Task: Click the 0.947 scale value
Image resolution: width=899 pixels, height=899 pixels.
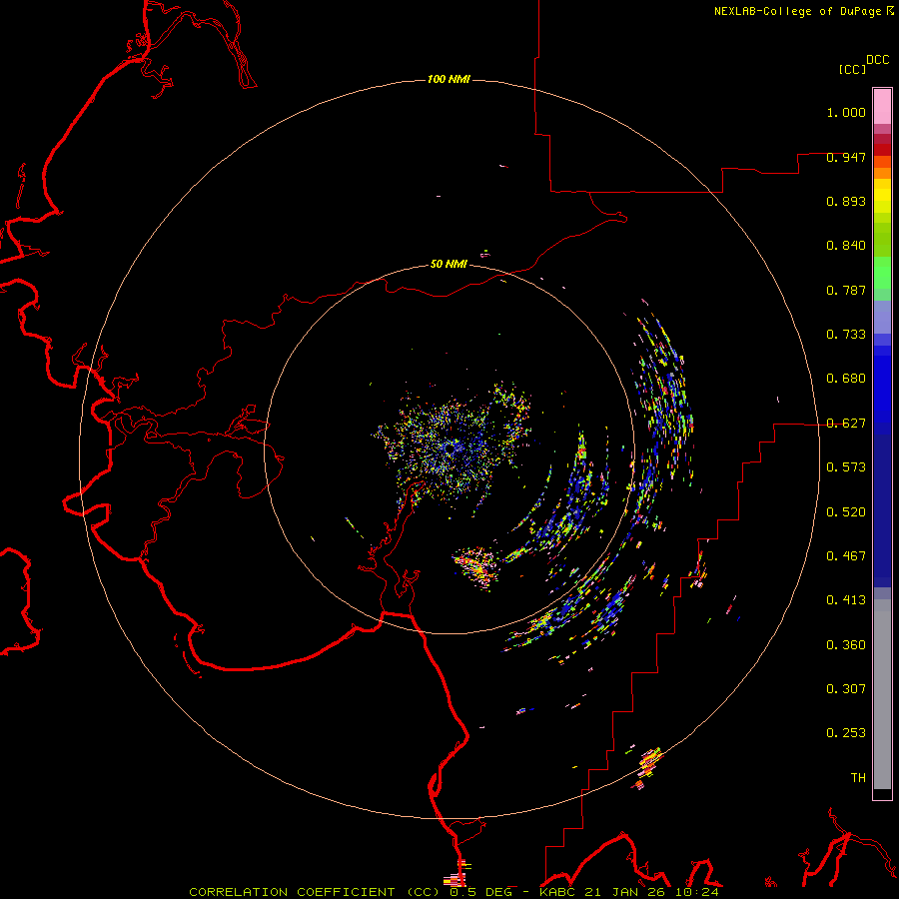Action: point(846,157)
